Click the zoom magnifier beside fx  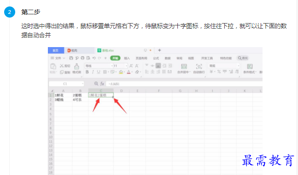pyautogui.click(x=96, y=84)
